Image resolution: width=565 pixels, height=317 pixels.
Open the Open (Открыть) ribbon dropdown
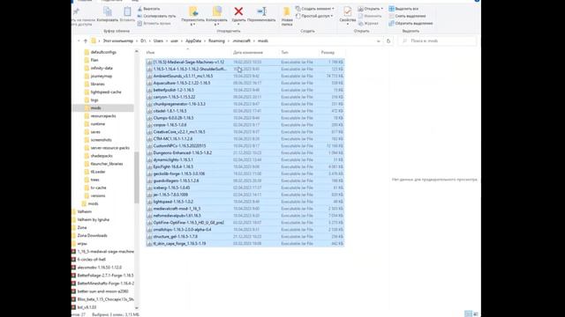[x=371, y=9]
